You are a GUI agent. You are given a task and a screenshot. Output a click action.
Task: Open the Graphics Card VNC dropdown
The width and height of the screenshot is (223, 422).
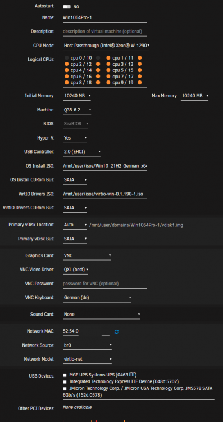coord(87,255)
